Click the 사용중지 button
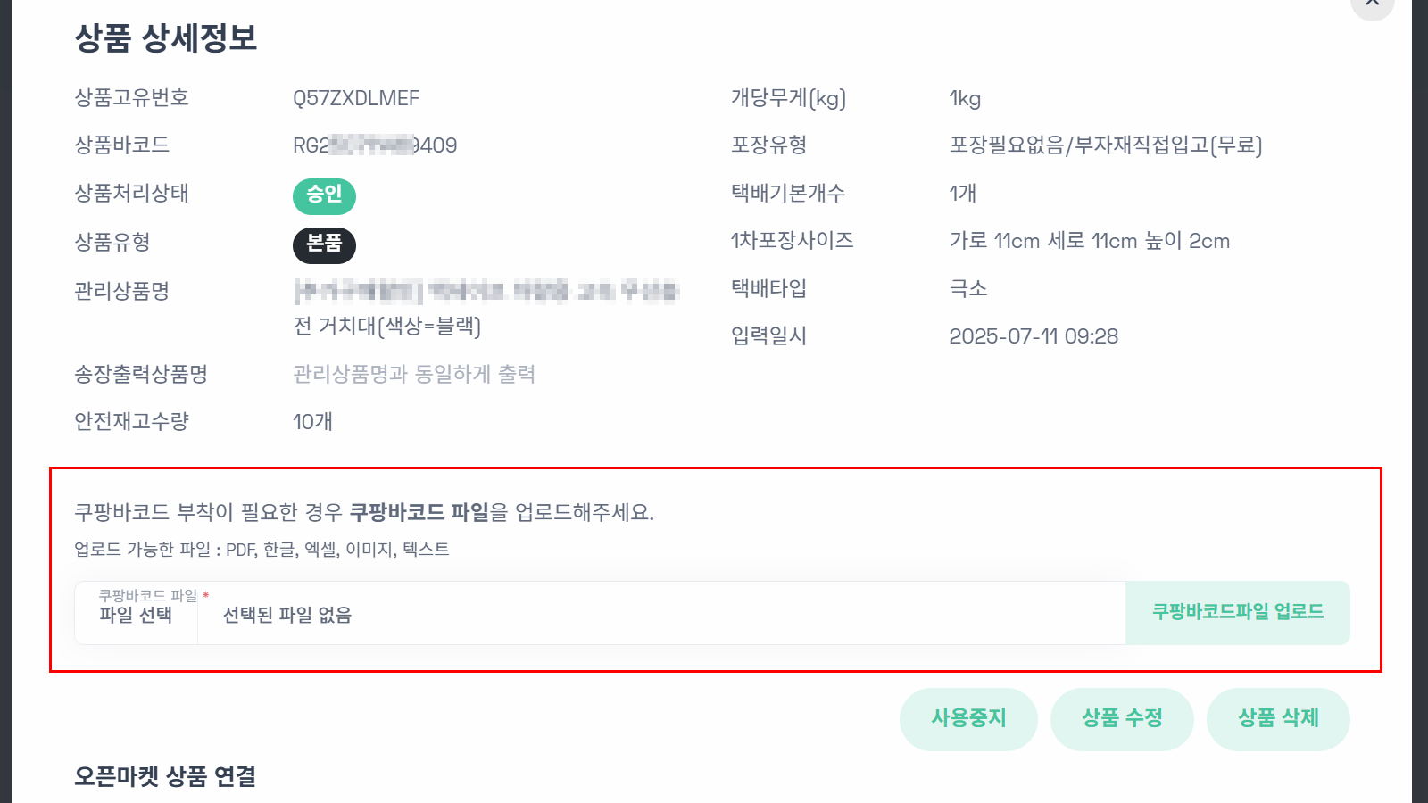Image resolution: width=1428 pixels, height=803 pixels. [968, 719]
